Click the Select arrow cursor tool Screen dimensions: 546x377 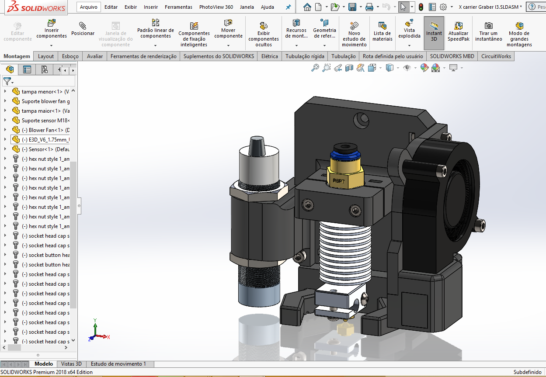tap(403, 7)
